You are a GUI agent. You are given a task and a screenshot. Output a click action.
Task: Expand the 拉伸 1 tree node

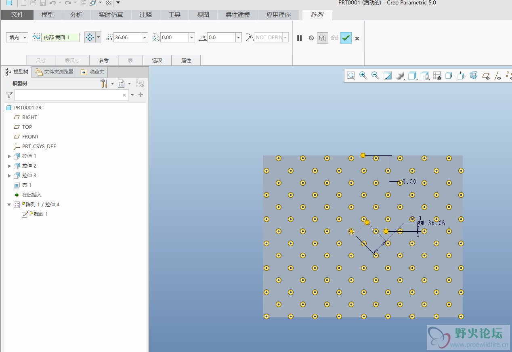[x=10, y=156]
